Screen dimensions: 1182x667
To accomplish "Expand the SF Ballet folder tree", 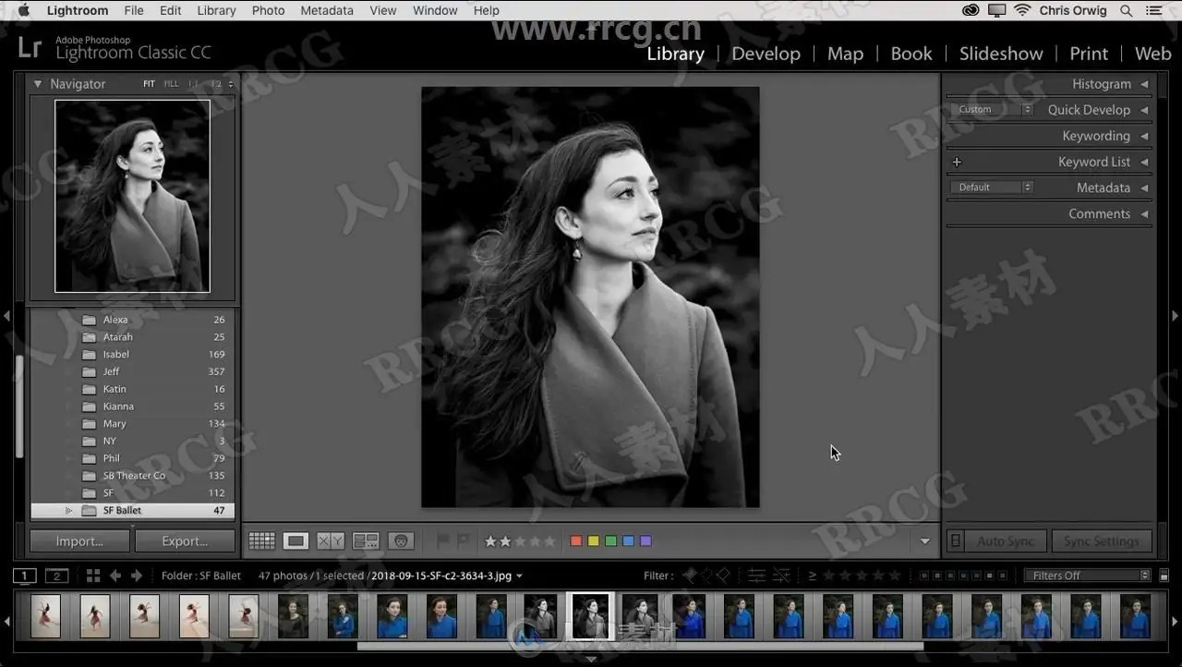I will (x=68, y=511).
